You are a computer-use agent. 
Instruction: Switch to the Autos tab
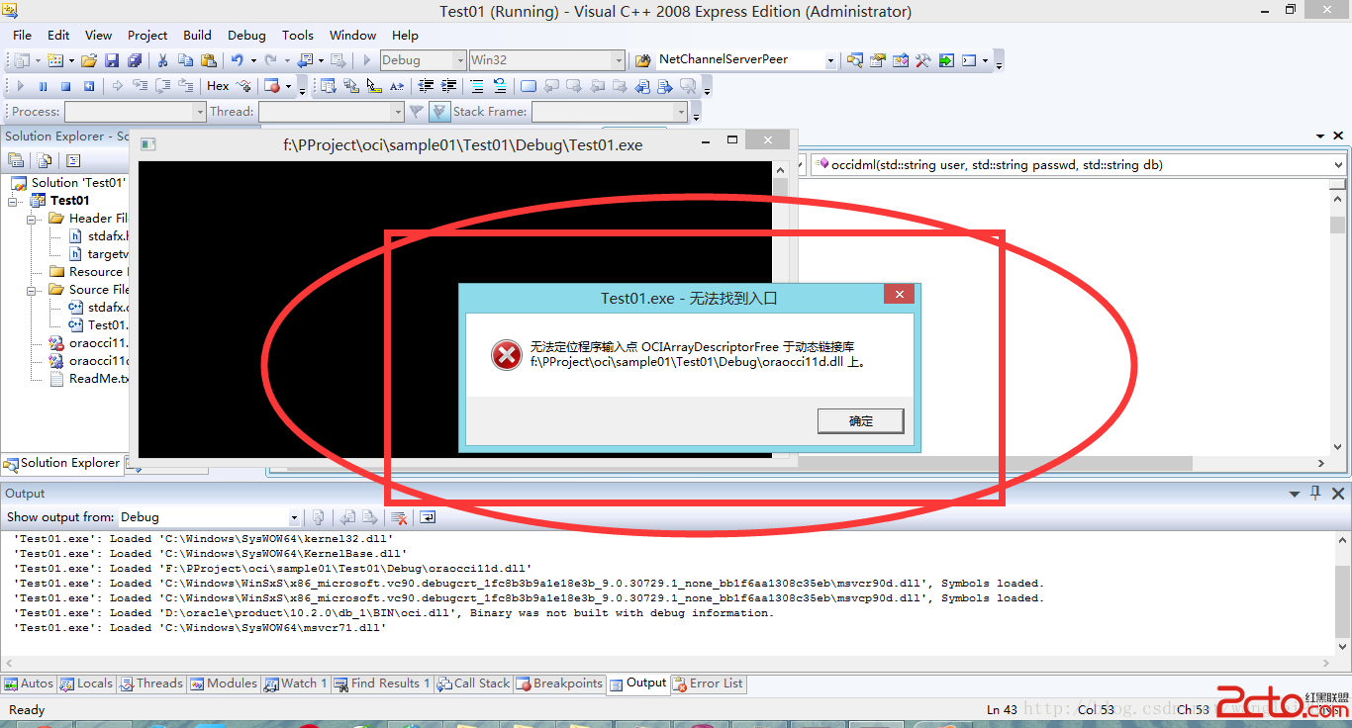tap(29, 683)
